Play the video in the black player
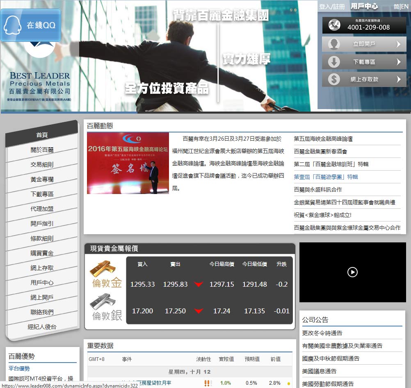Image resolution: width=411 pixels, height=388 pixels. [x=352, y=272]
